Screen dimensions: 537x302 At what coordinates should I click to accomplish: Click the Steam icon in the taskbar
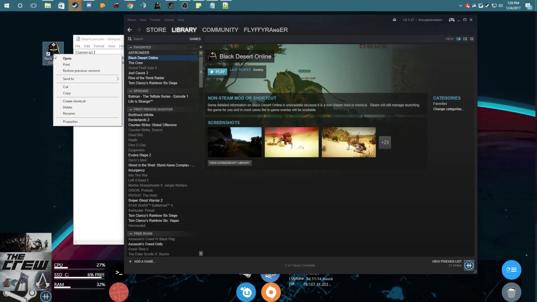click(x=75, y=6)
